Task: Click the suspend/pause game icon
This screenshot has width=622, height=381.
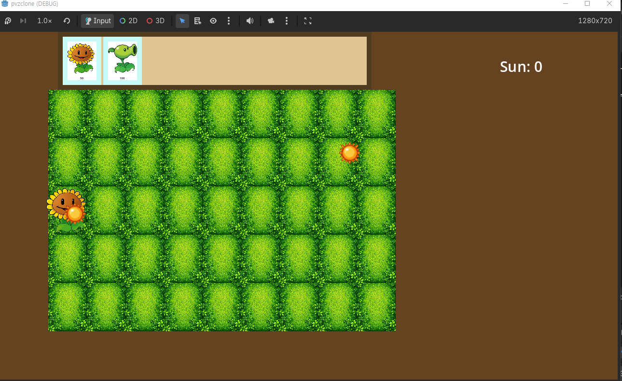Action: pyautogui.click(x=8, y=21)
